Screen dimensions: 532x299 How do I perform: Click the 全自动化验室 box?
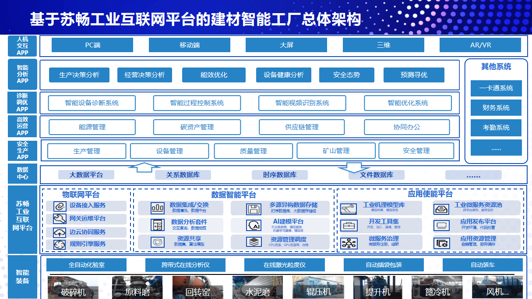click(x=86, y=265)
